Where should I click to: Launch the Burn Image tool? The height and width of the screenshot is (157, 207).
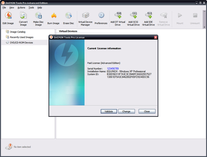coord(54,18)
